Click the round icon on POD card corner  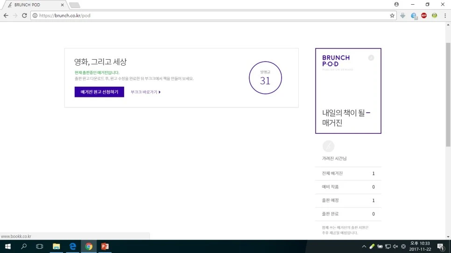click(371, 58)
